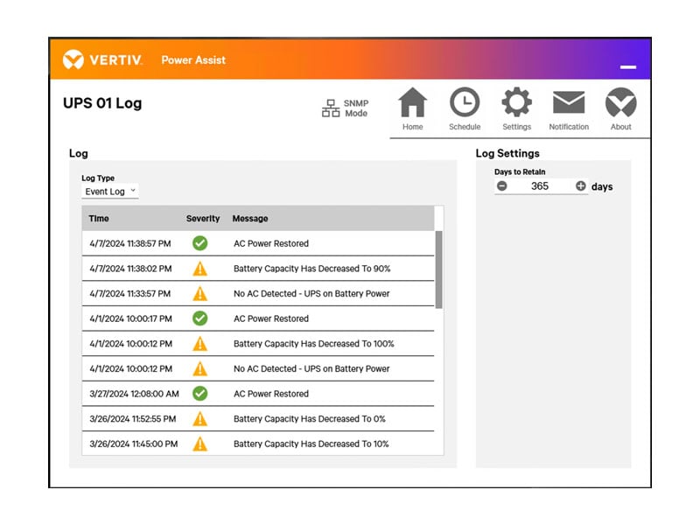
Task: Click the green check beside AC Power Restored
Action: click(200, 242)
